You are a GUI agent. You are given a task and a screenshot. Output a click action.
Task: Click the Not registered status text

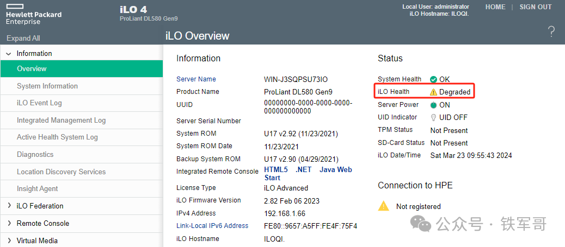[x=419, y=206]
